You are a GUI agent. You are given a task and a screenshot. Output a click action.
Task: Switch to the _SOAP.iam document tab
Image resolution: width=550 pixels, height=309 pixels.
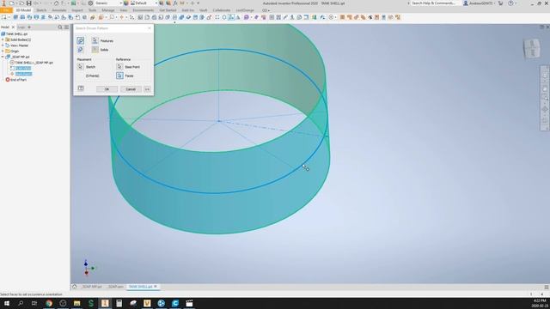(116, 287)
